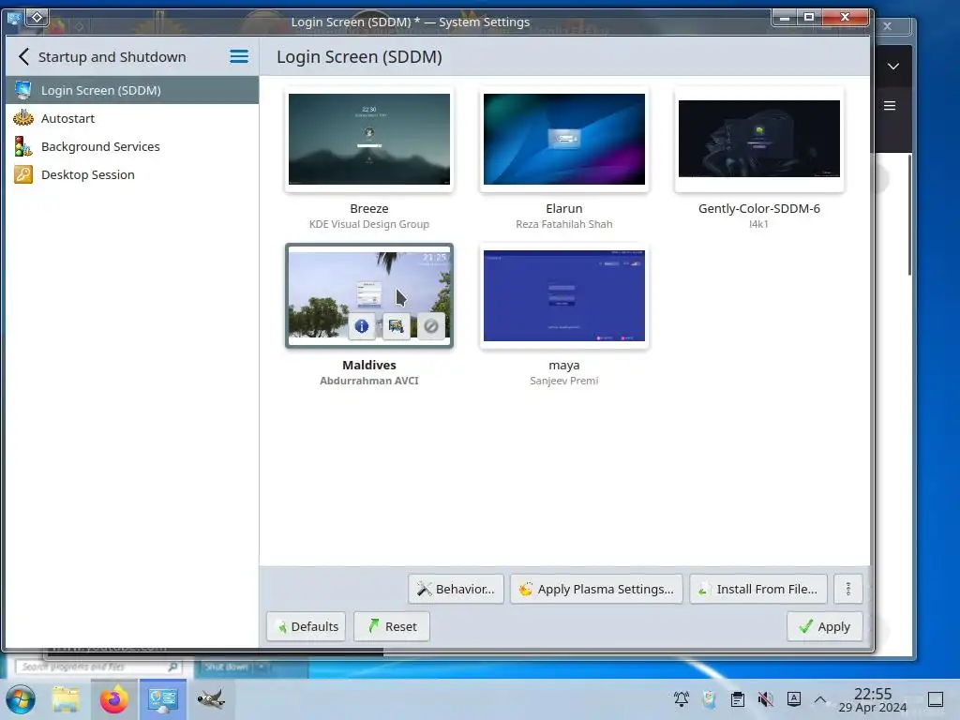Open the sidebar hamburger menu
This screenshot has width=960, height=720.
239,57
